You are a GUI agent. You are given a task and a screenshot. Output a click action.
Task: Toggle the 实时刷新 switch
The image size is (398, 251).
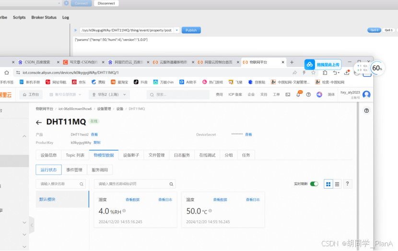[314, 184]
